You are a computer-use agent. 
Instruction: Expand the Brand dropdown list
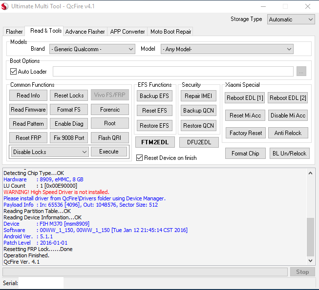pyautogui.click(x=92, y=49)
